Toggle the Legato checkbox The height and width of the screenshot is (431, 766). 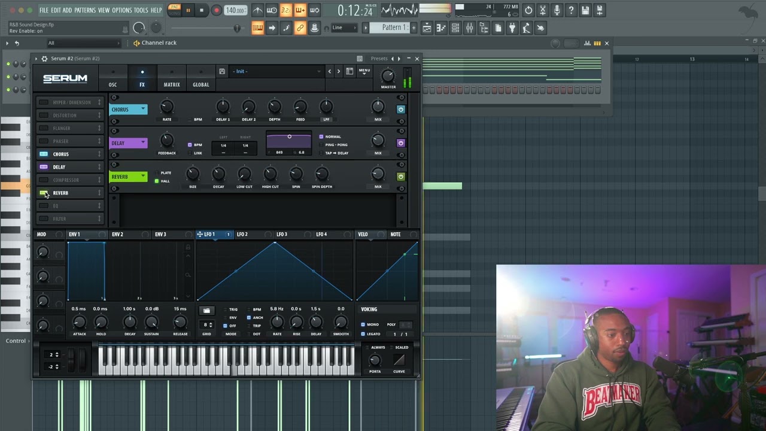coord(363,334)
